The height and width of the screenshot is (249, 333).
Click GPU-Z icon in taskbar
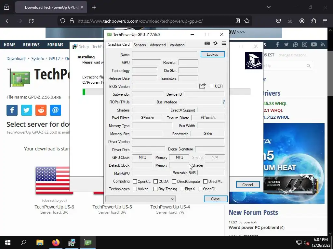(88, 243)
